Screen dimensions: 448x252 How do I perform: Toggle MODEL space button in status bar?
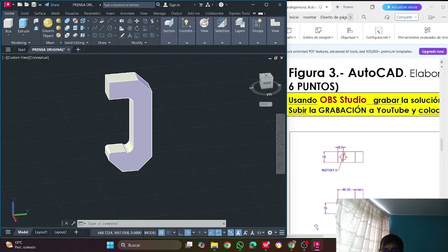pyautogui.click(x=150, y=232)
